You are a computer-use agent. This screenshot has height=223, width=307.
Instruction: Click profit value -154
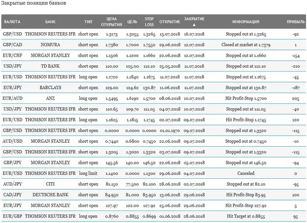(x=295, y=56)
